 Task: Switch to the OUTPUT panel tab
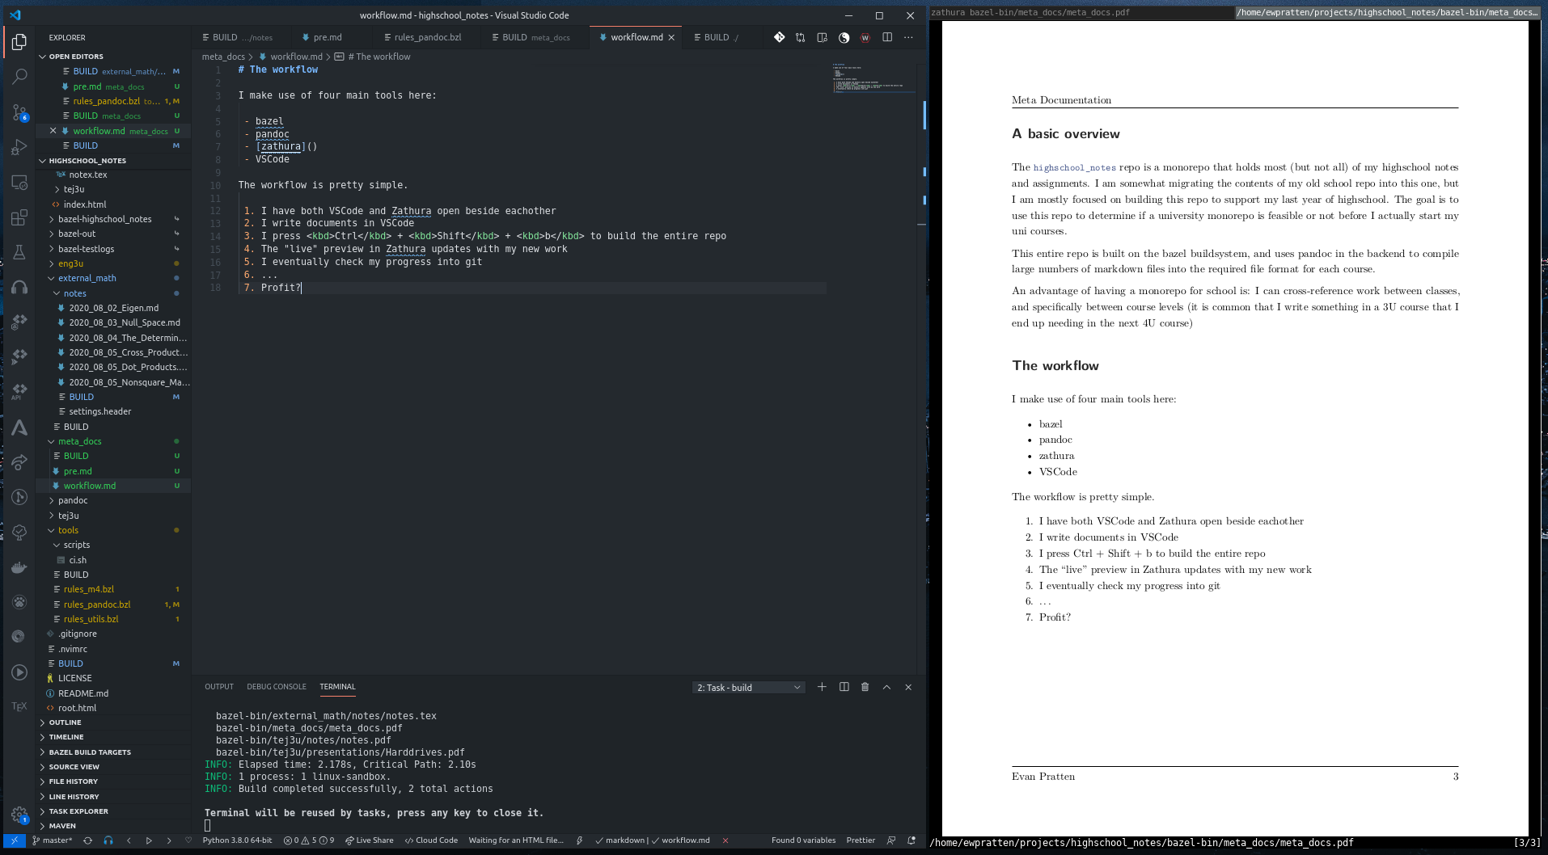[x=218, y=687]
